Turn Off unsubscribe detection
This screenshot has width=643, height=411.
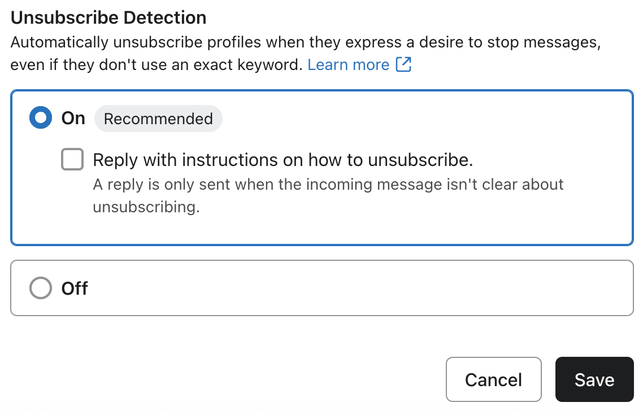(x=40, y=287)
